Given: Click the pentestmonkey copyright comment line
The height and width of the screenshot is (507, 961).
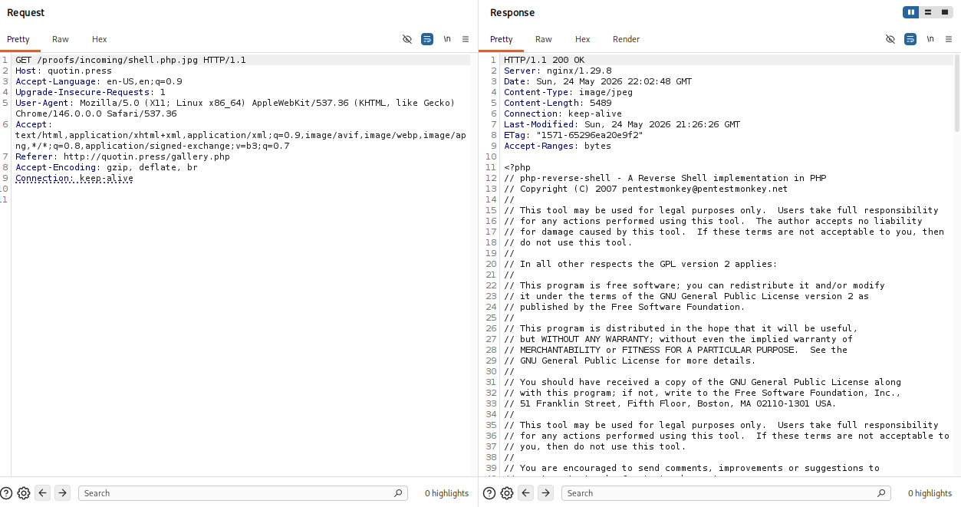Looking at the screenshot, I should coord(646,189).
